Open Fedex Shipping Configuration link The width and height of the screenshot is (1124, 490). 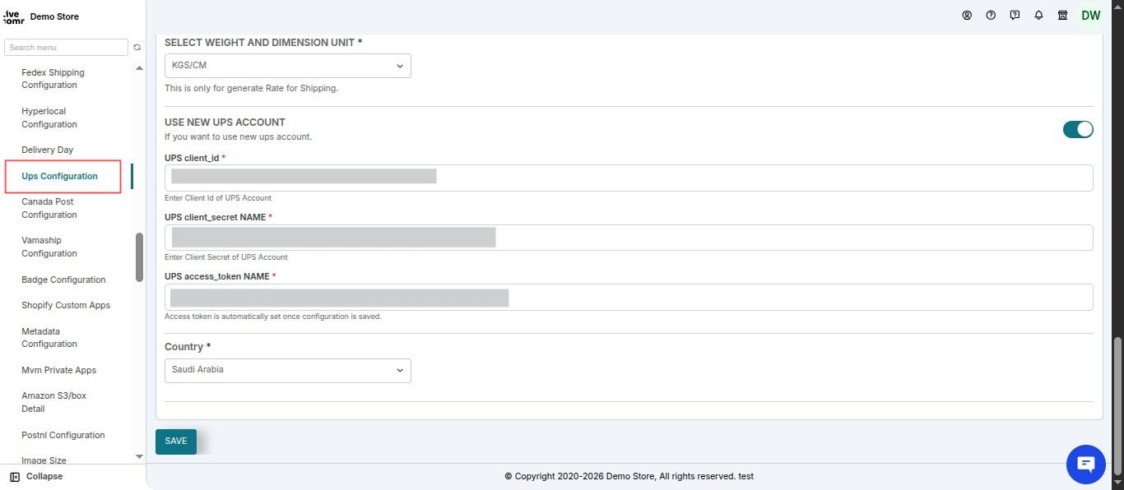(53, 79)
